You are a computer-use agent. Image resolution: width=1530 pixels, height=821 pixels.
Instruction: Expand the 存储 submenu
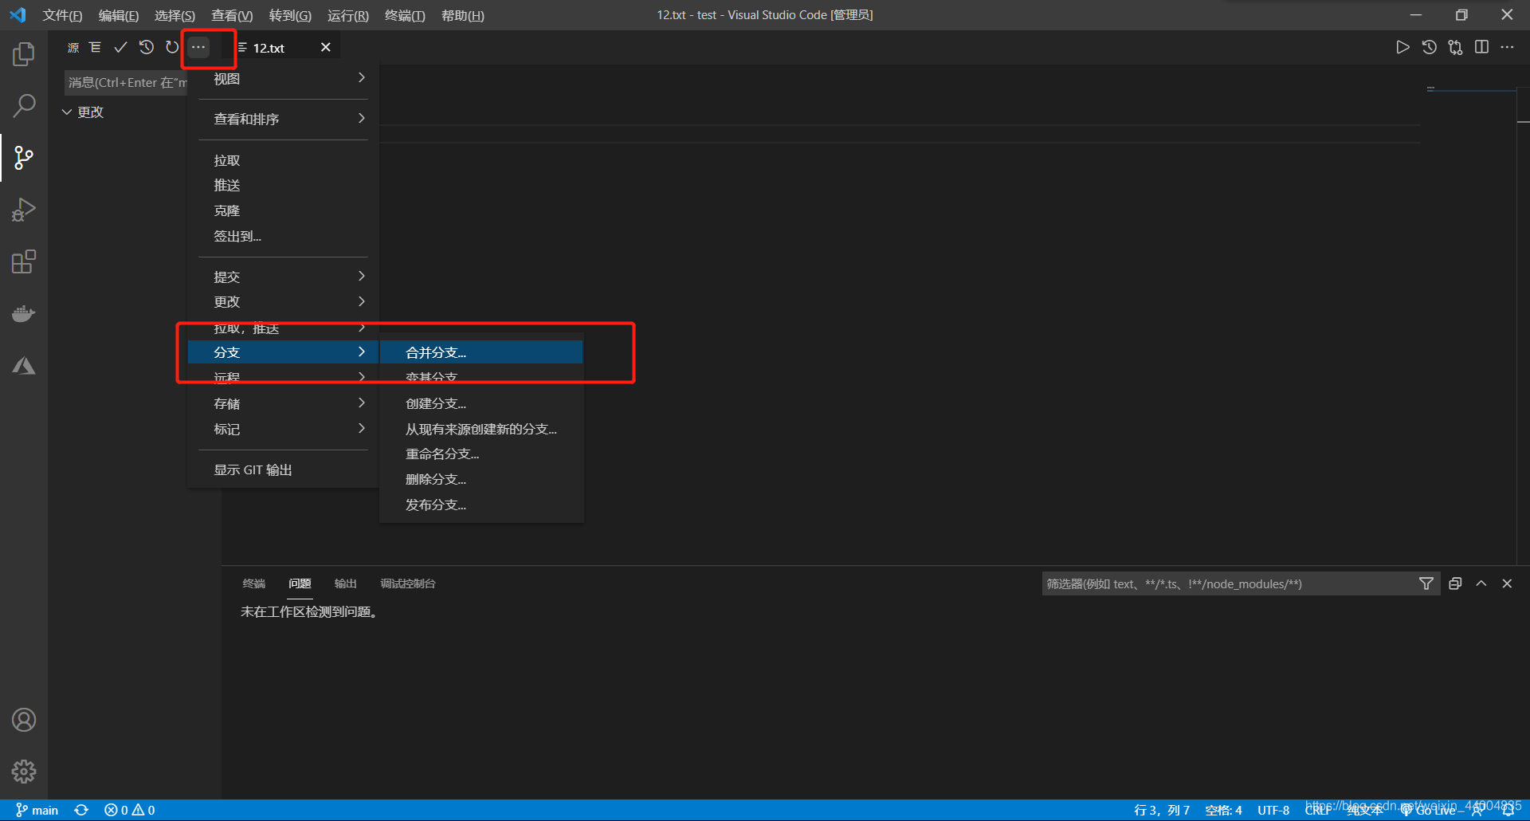(283, 403)
